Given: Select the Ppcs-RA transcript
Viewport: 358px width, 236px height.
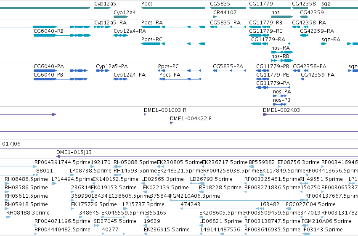Looking at the screenshot, I should click(173, 27).
